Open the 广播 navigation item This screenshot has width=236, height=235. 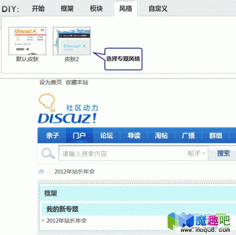click(x=188, y=136)
